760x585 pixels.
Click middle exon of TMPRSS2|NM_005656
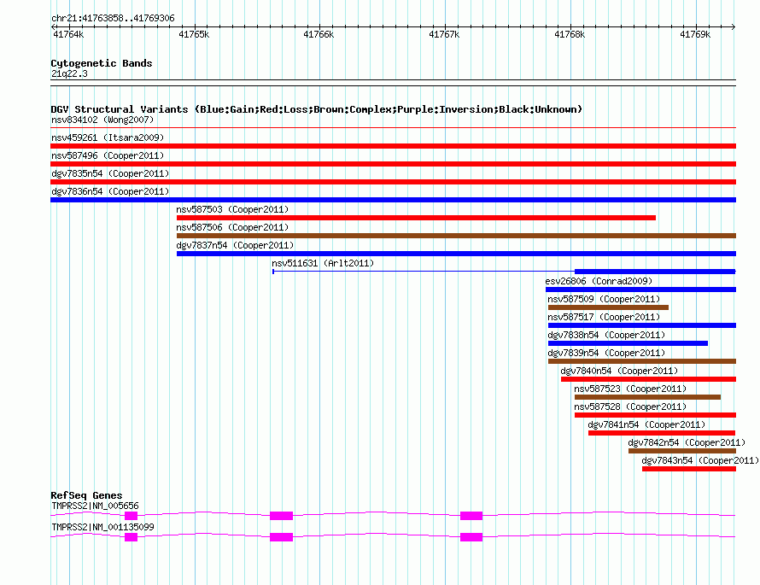(x=281, y=516)
